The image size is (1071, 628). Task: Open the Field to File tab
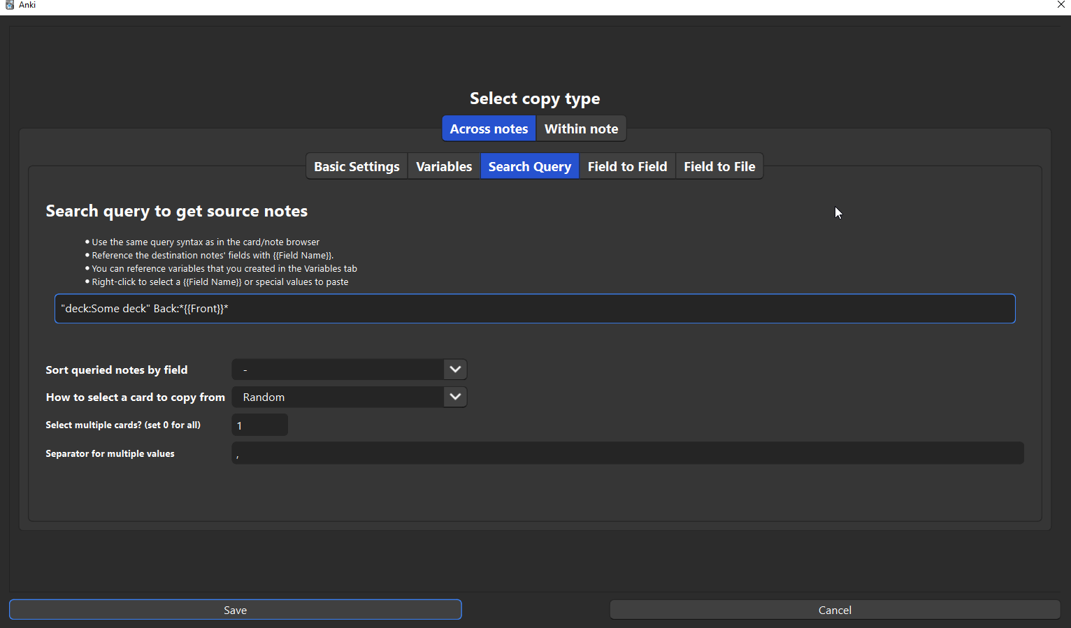click(719, 166)
